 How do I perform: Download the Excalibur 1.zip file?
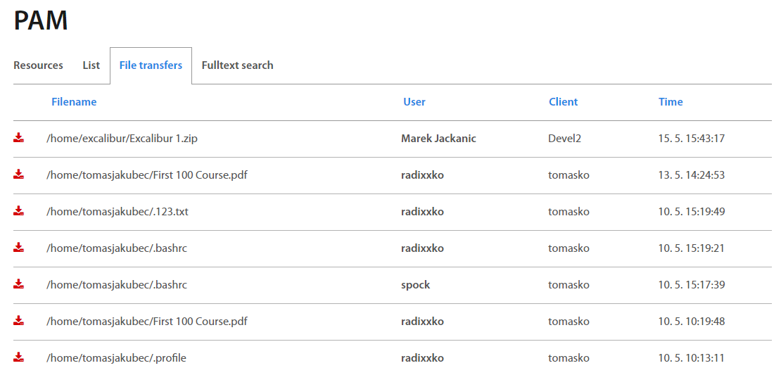click(x=19, y=139)
